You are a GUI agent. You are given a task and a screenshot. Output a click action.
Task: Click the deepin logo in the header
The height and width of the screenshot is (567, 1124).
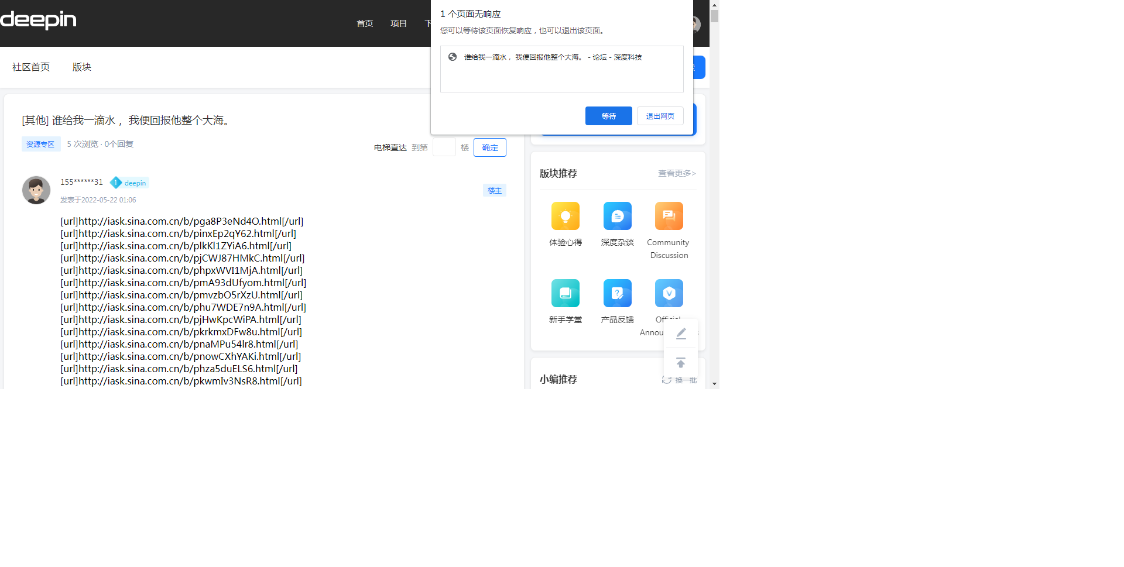click(x=38, y=20)
